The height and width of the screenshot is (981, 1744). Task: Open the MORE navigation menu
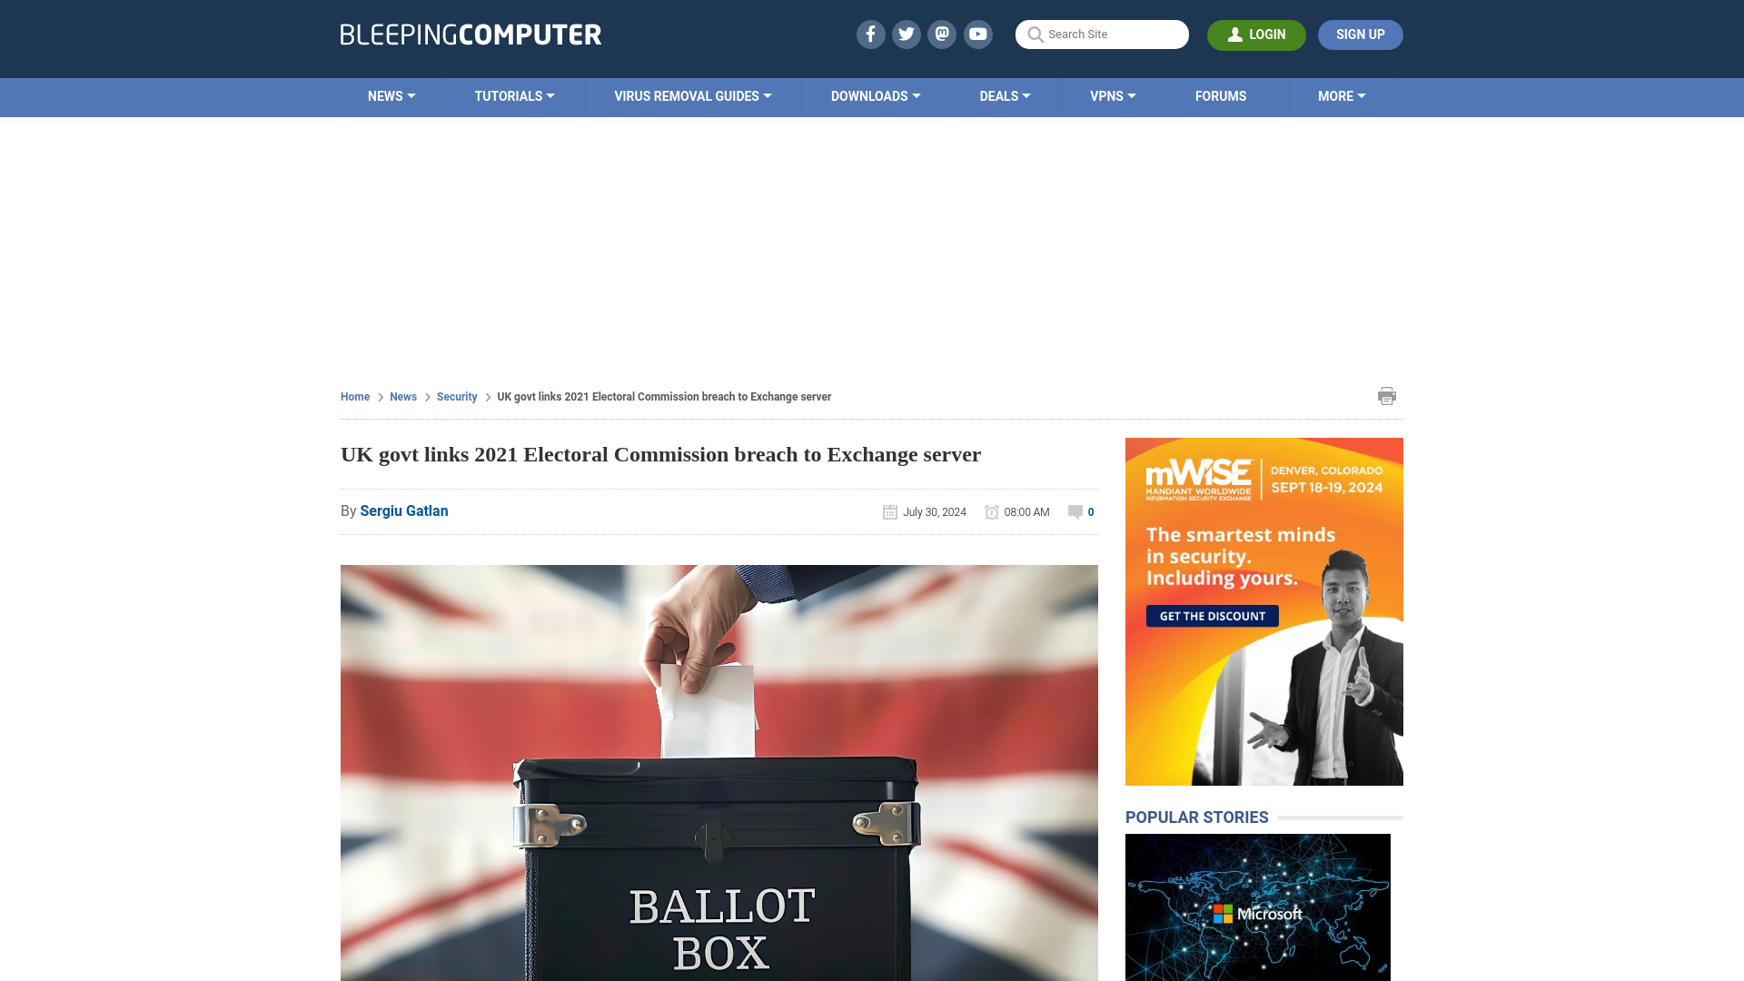tap(1341, 95)
